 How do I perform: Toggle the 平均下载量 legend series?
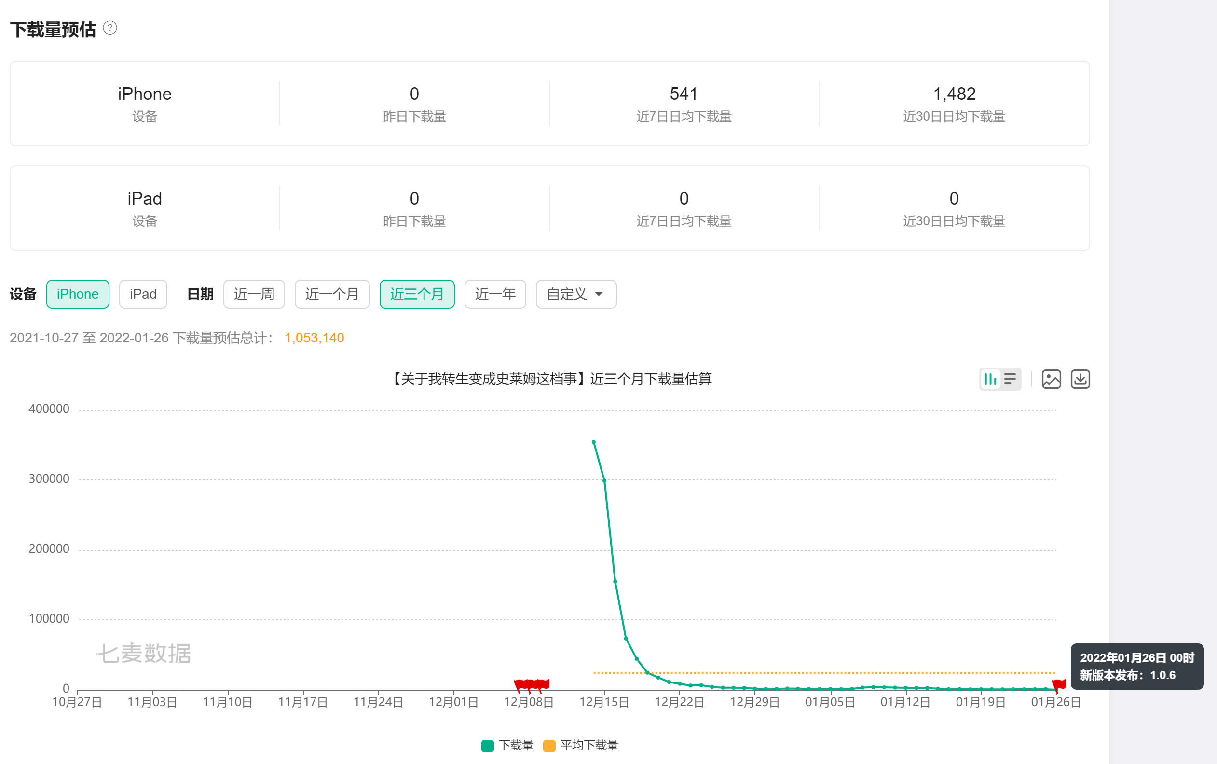(580, 745)
